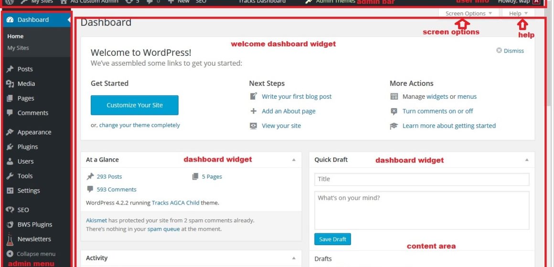Click the Dismiss circle-x icon
The image size is (554, 267).
click(x=499, y=51)
